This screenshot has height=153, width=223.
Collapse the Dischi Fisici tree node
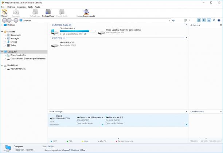[2, 65]
